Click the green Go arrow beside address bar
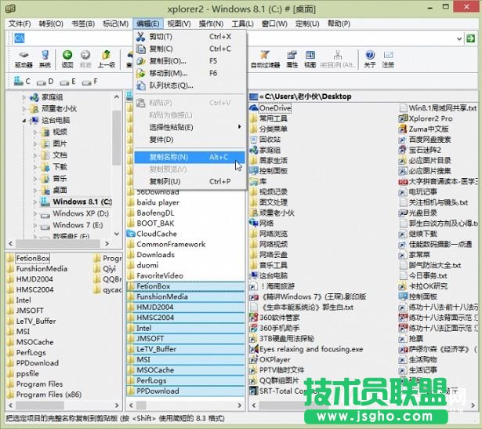482x429 pixels. (470, 38)
